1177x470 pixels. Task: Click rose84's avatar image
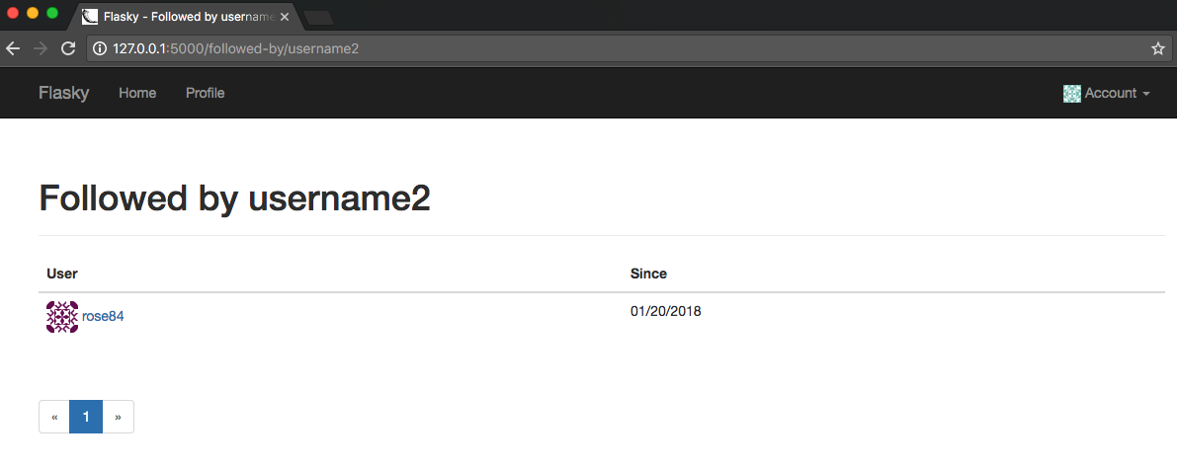(x=62, y=317)
